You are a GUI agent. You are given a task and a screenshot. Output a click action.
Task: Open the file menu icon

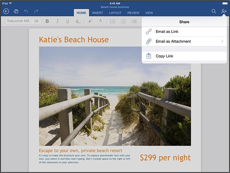coord(16,11)
